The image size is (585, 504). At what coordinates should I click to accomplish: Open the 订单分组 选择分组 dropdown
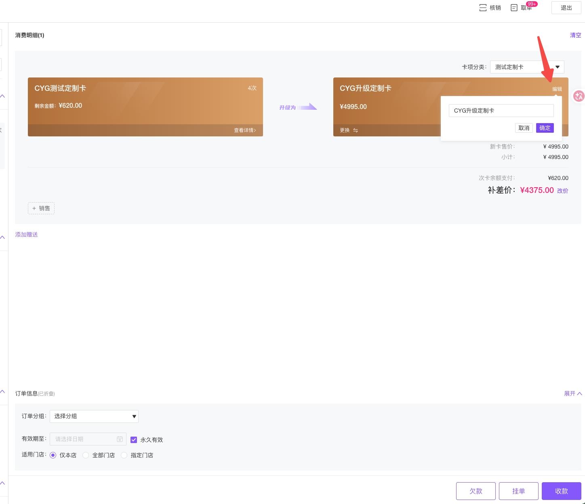94,416
